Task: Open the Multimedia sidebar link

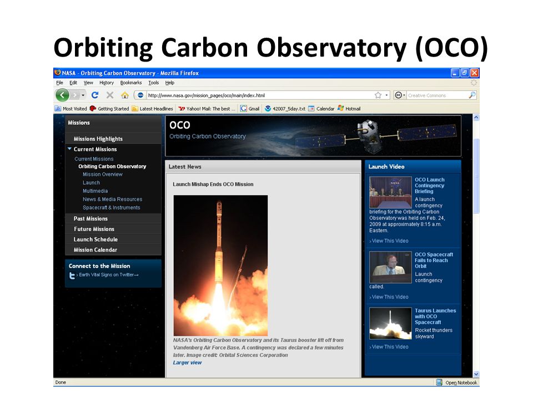Action: (95, 191)
